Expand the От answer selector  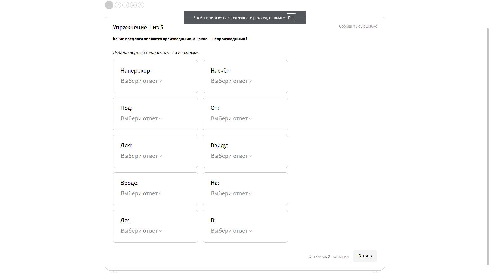point(231,119)
